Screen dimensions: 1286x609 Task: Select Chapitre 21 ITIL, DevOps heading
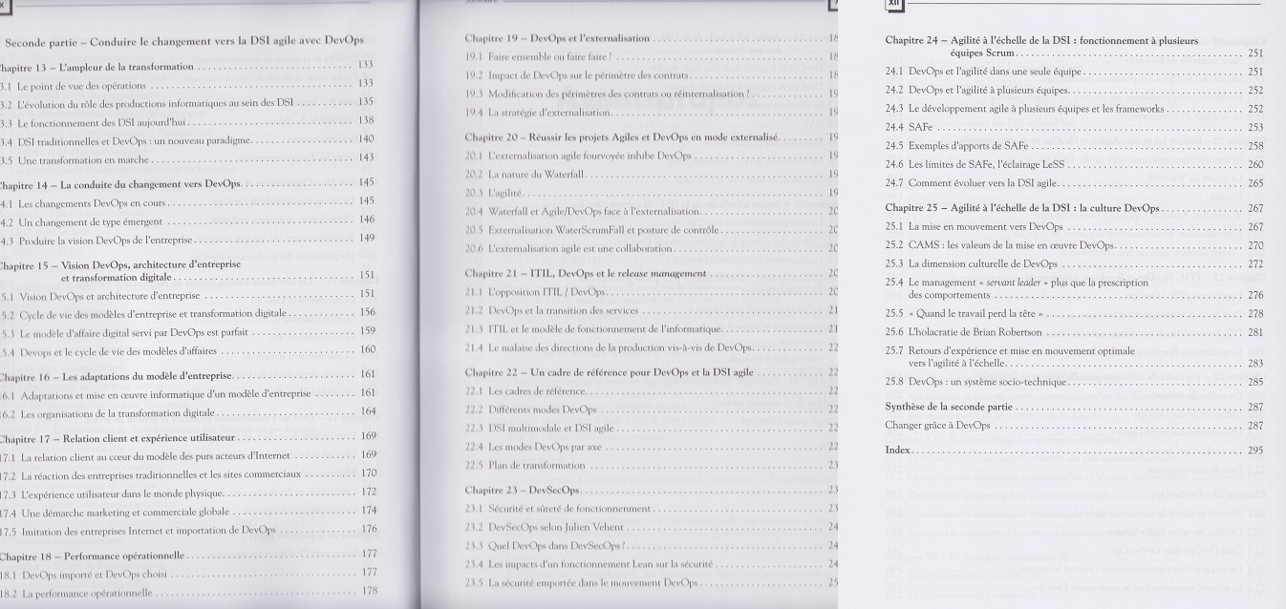pyautogui.click(x=585, y=273)
